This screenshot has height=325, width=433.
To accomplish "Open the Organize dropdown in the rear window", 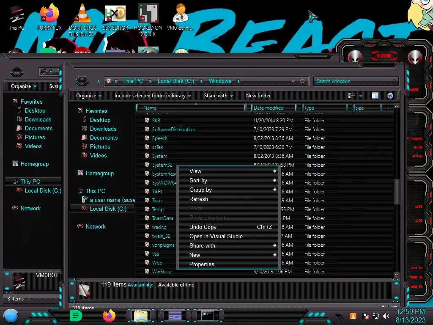I will (x=24, y=86).
